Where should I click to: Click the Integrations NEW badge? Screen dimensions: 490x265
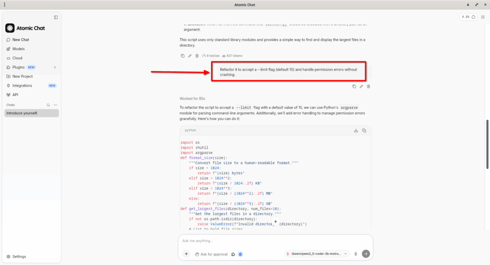tap(52, 86)
